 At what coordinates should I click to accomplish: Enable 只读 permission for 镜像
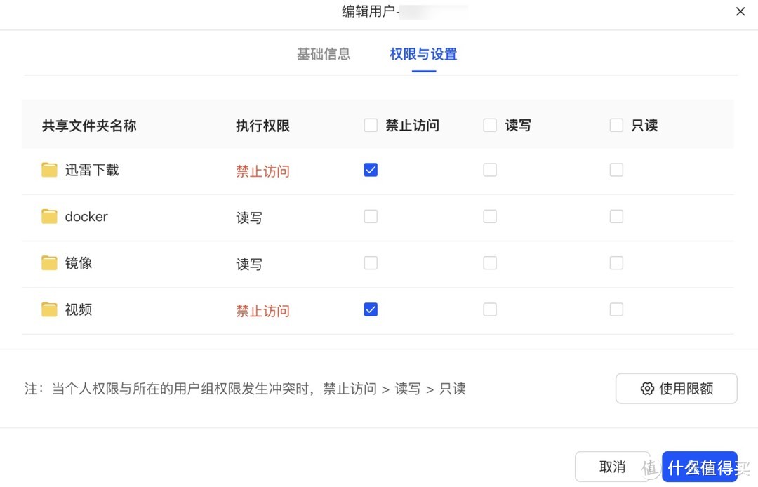(x=616, y=262)
